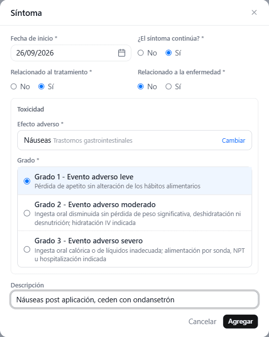This screenshot has width=269, height=337.
Task: Click the Fecha de inicio date field
Action: tap(71, 53)
